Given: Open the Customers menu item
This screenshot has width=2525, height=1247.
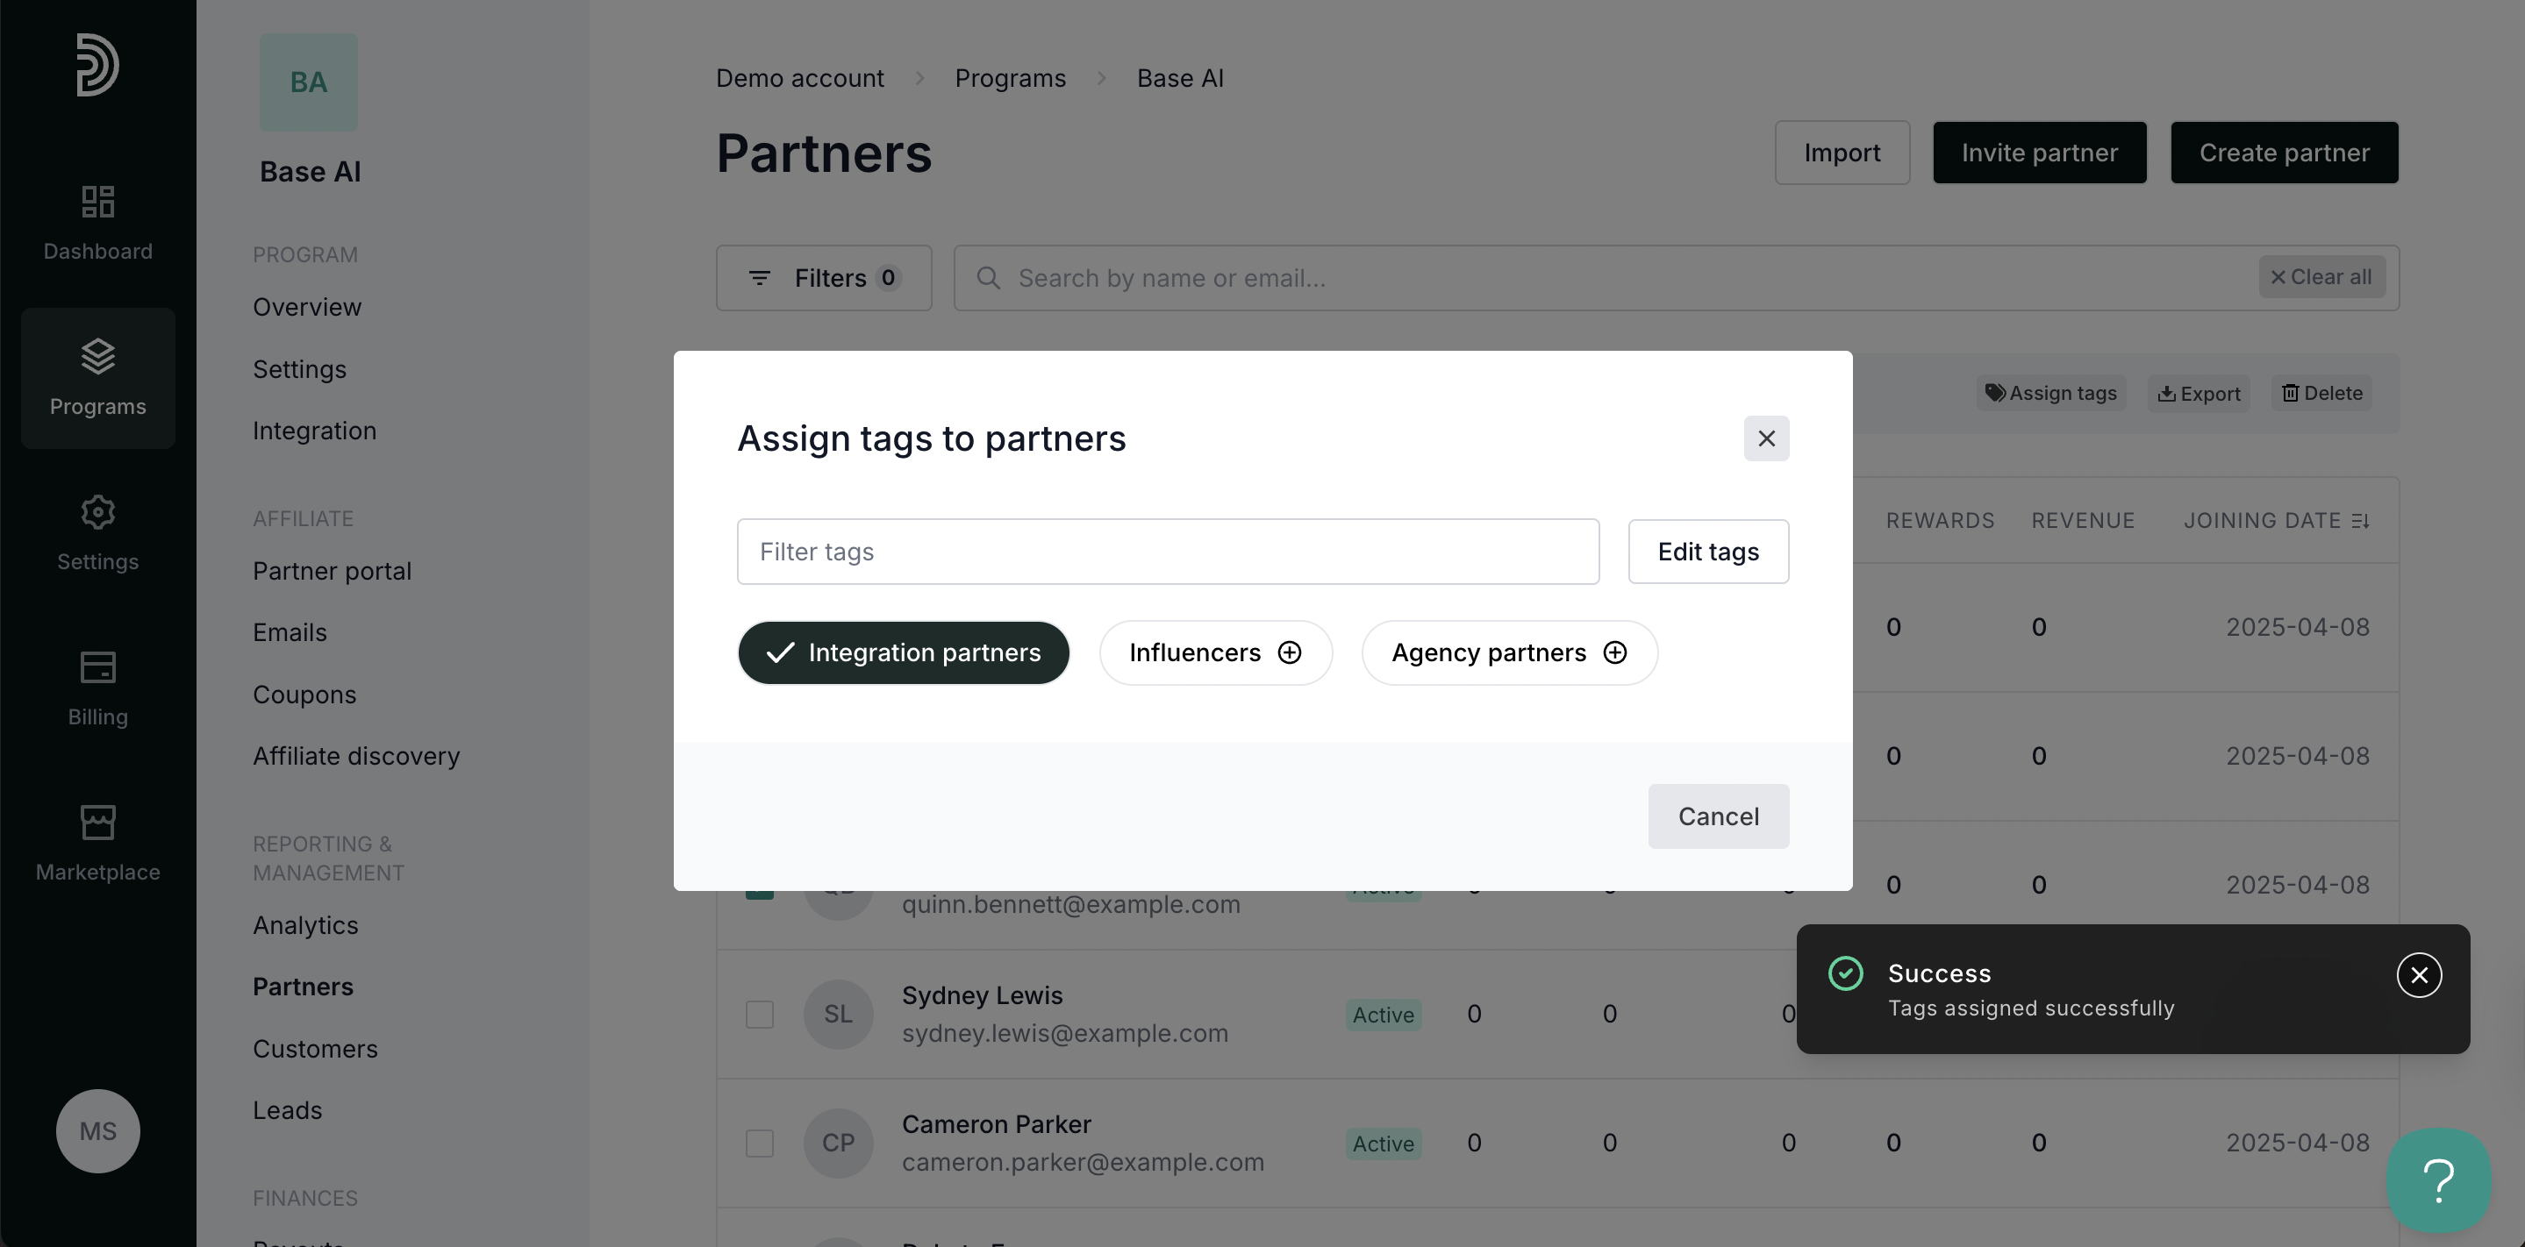Looking at the screenshot, I should 316,1049.
